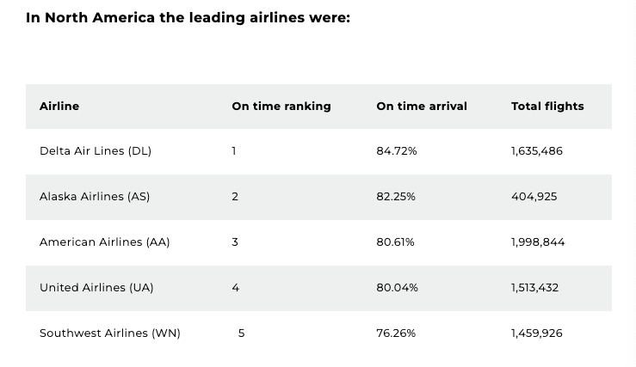Click the 80.61% on time arrival value

395,242
